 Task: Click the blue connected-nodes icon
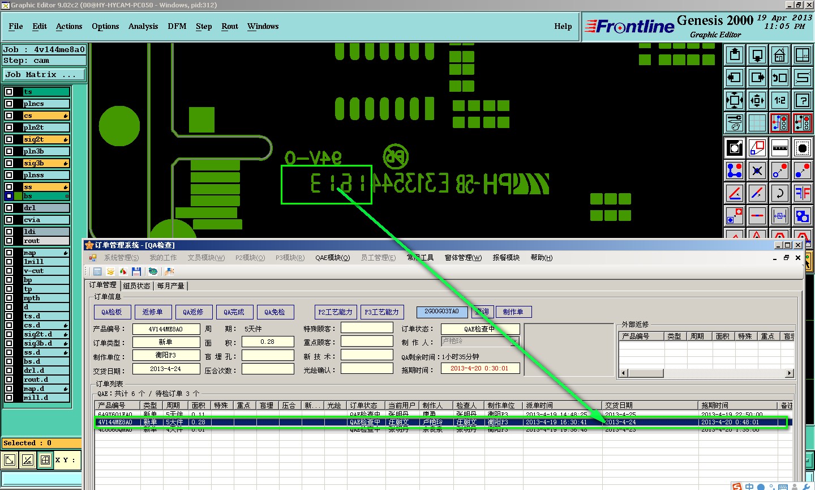coord(735,171)
